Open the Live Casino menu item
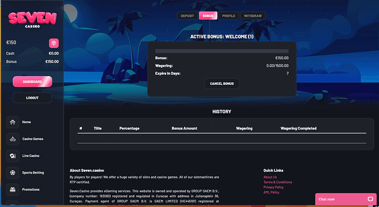The height and width of the screenshot is (207, 379). pos(31,156)
